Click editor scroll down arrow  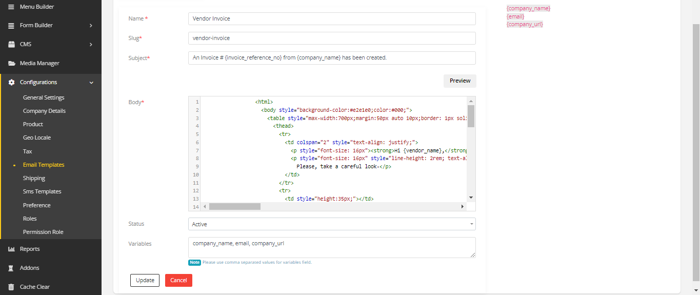point(471,198)
